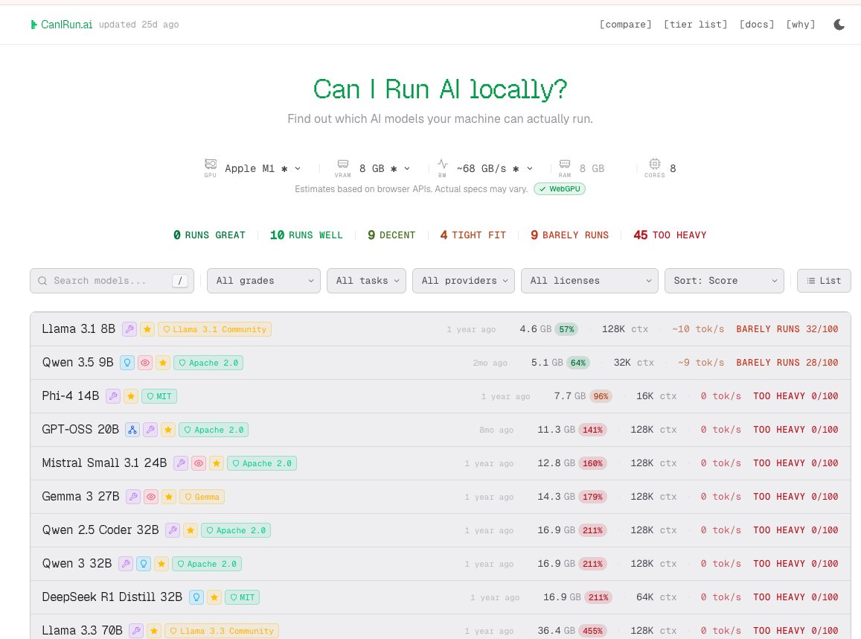This screenshot has height=639, width=861.
Task: Filter by 9 Decent
Action: coord(391,235)
